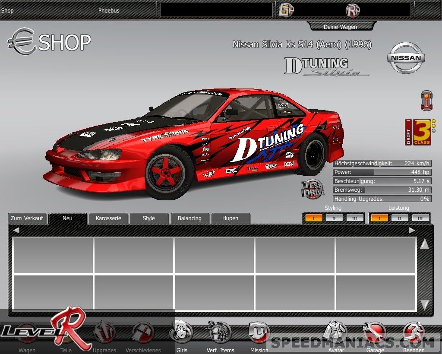
Task: Open the Girls shop icon
Action: (x=181, y=332)
